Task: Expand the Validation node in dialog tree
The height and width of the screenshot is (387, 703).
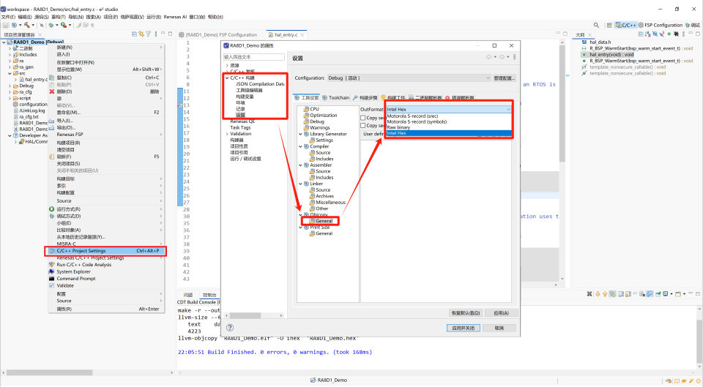Action: [x=227, y=134]
